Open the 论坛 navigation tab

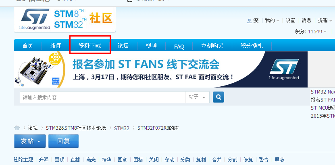click(123, 46)
